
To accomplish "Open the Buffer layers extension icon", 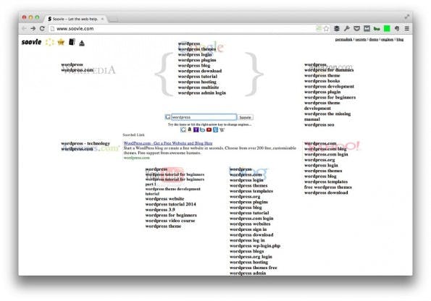I will [337, 28].
